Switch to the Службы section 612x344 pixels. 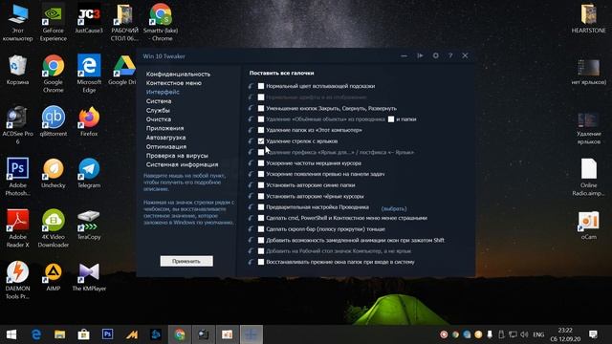[158, 111]
